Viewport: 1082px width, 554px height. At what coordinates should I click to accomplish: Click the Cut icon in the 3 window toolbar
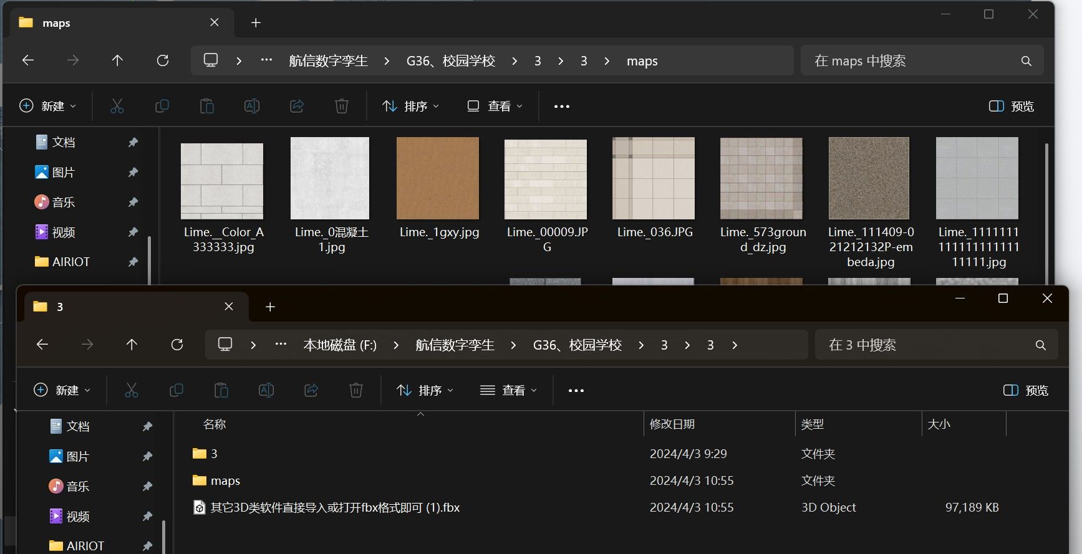(132, 390)
